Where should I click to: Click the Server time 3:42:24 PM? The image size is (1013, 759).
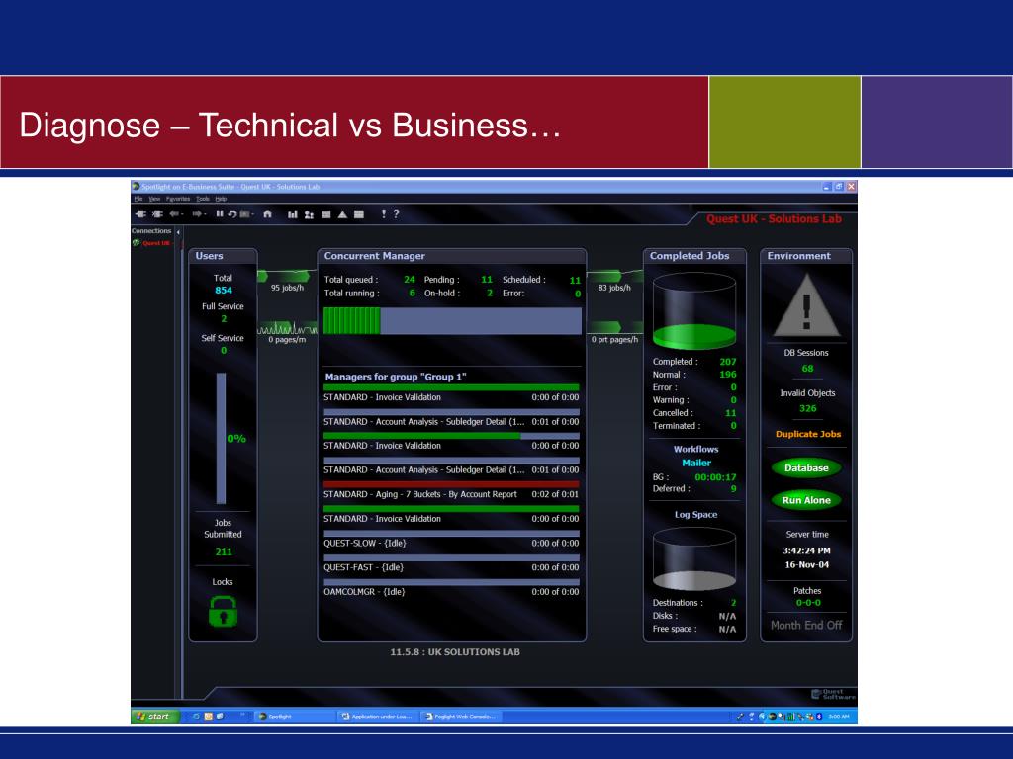point(806,551)
